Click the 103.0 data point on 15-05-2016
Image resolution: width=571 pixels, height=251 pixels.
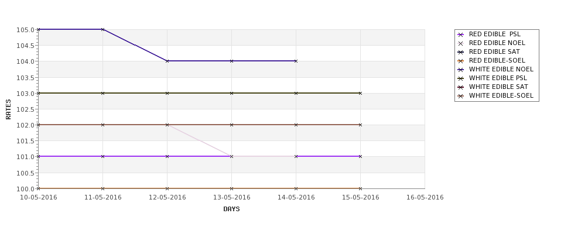(361, 93)
